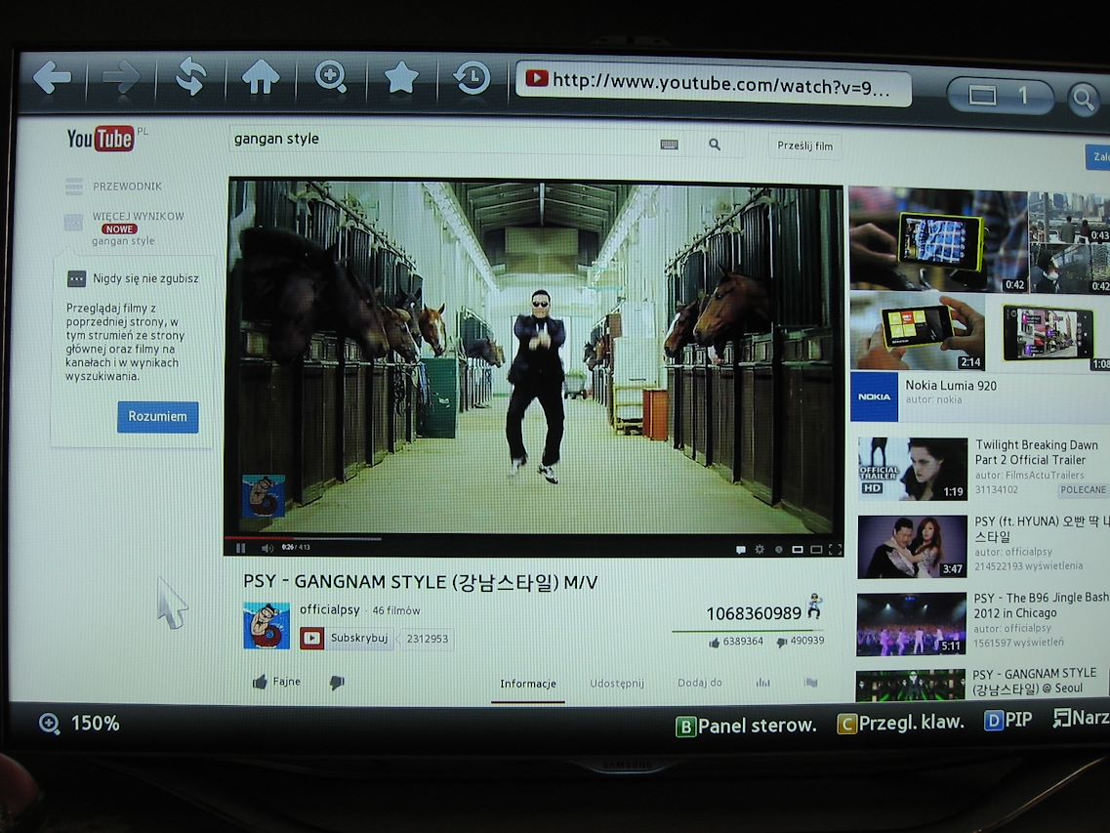This screenshot has height=833, width=1110.
Task: Click the 'Prześlij film' upload button
Action: pyautogui.click(x=804, y=146)
